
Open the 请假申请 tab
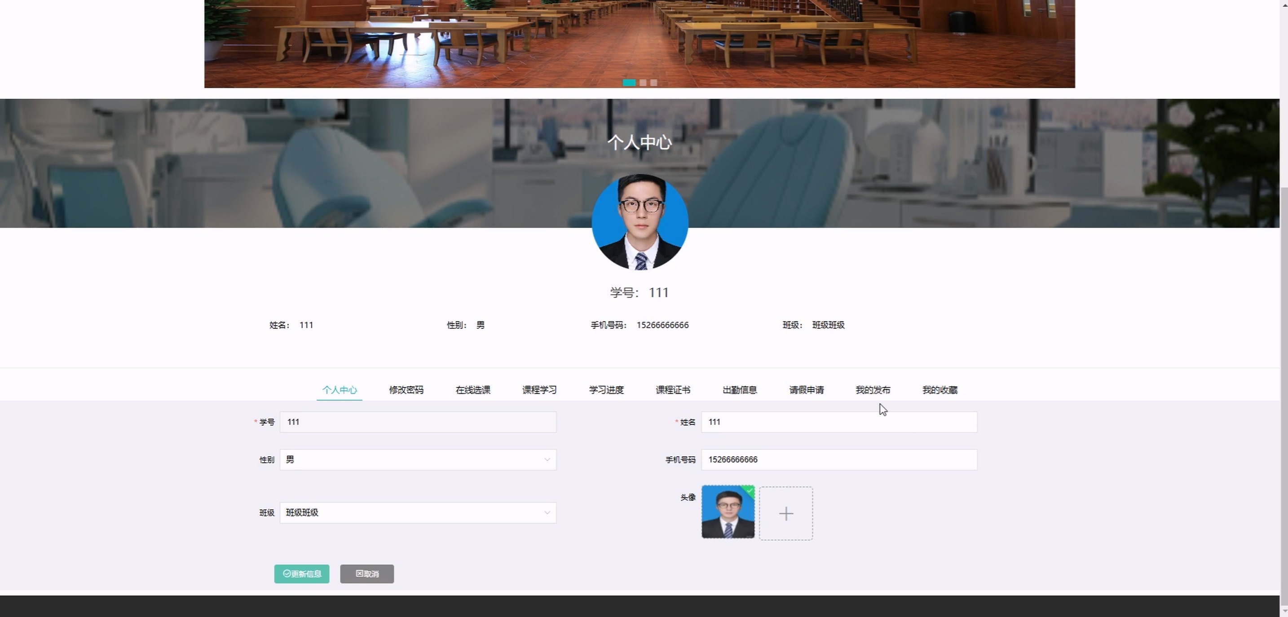(x=806, y=390)
